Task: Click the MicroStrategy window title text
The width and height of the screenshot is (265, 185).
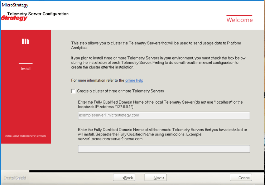Action: coord(15,5)
